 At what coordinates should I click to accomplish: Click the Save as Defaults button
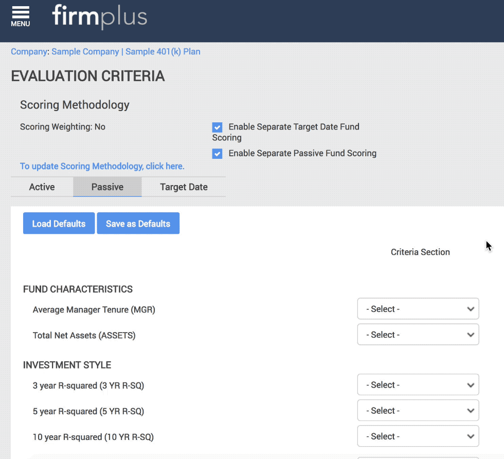138,223
